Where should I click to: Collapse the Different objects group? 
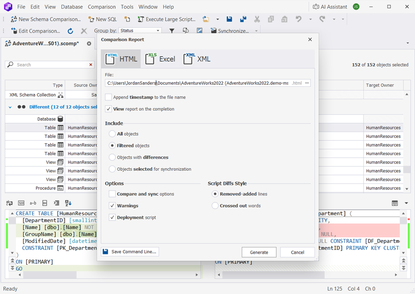click(10, 107)
